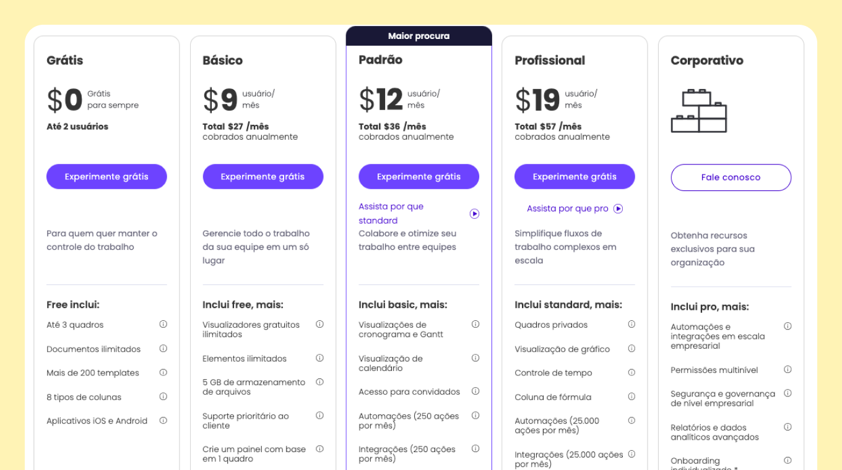
Task: Open info icon for "Coluna de fórmula"
Action: coord(631,396)
